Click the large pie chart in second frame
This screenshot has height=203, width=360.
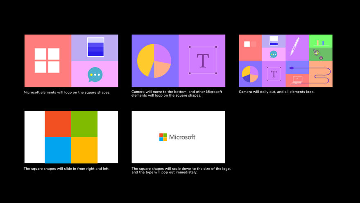154,61
